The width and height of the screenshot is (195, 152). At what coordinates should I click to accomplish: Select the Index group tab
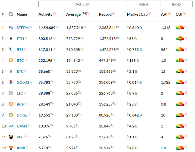(x=176, y=4)
